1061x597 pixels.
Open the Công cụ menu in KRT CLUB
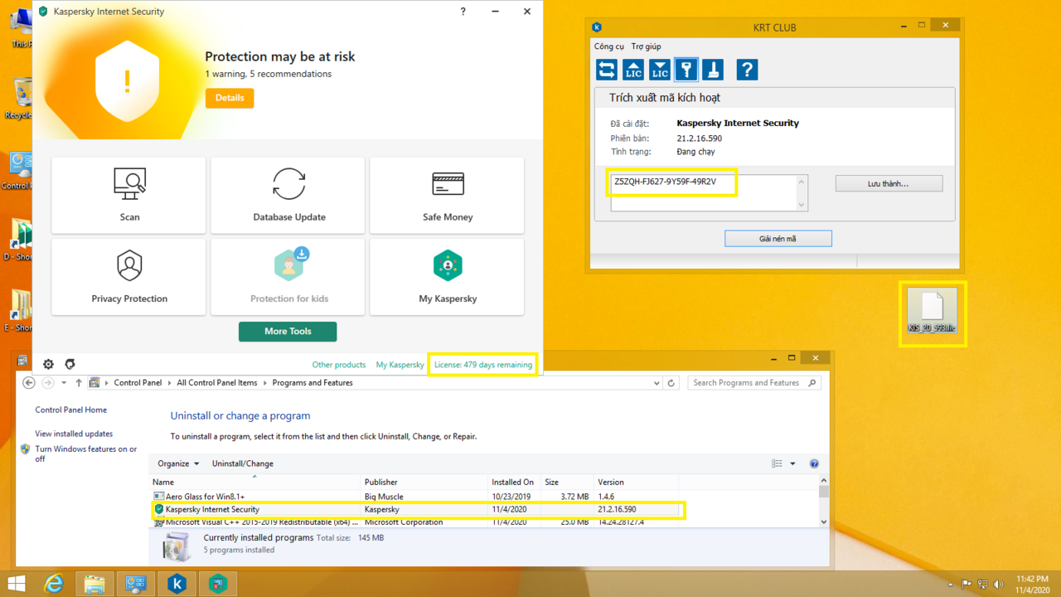pyautogui.click(x=609, y=46)
